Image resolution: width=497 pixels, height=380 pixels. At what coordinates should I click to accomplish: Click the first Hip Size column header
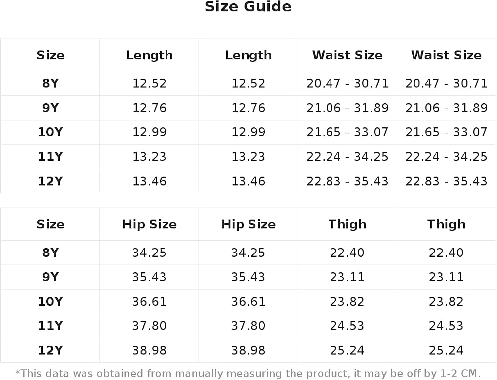[x=149, y=224]
